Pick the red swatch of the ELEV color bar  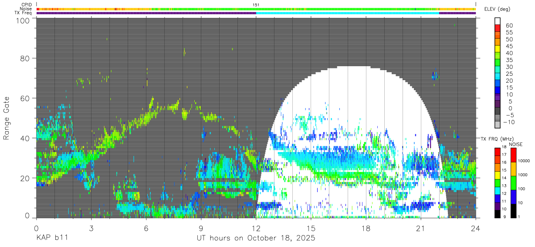coord(498,27)
